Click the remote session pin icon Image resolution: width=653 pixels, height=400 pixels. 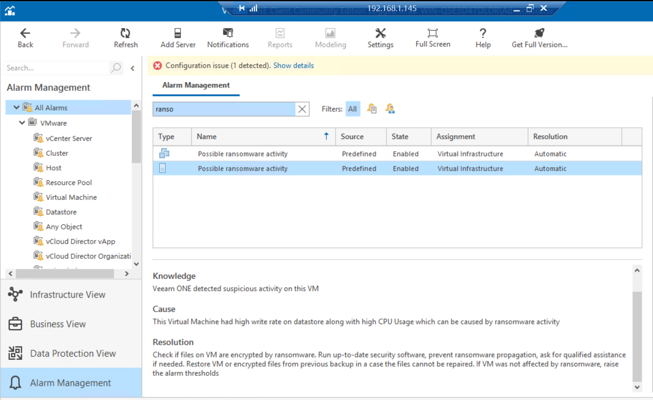(241, 8)
